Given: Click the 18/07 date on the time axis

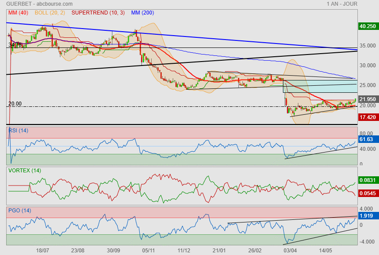Looking at the screenshot, I should [42, 250].
